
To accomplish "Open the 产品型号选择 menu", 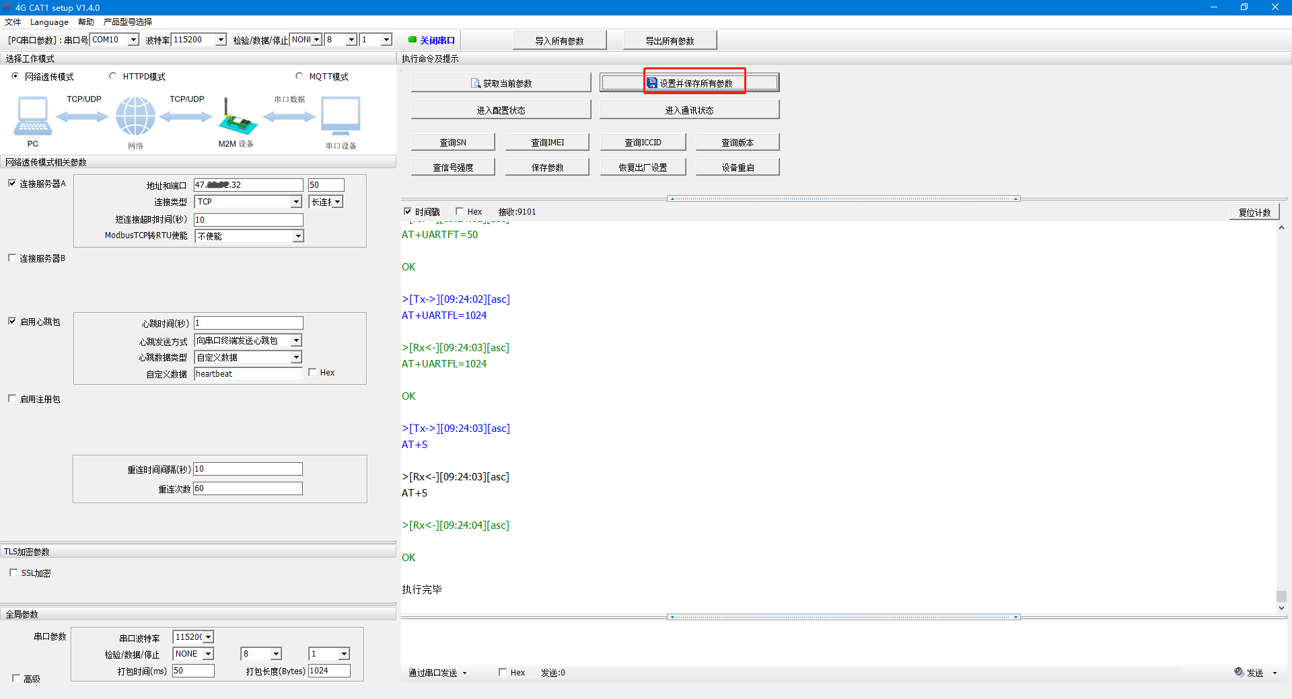I will (128, 22).
